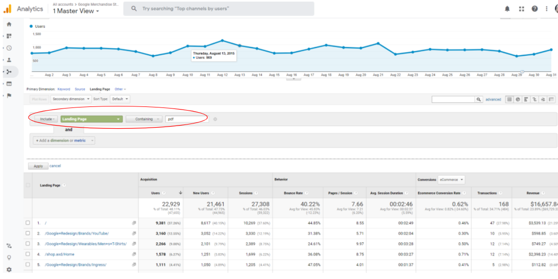Open the Help question mark icon

tap(534, 9)
